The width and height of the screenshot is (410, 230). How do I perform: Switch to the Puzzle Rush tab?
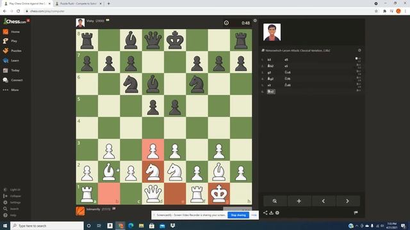click(x=78, y=4)
